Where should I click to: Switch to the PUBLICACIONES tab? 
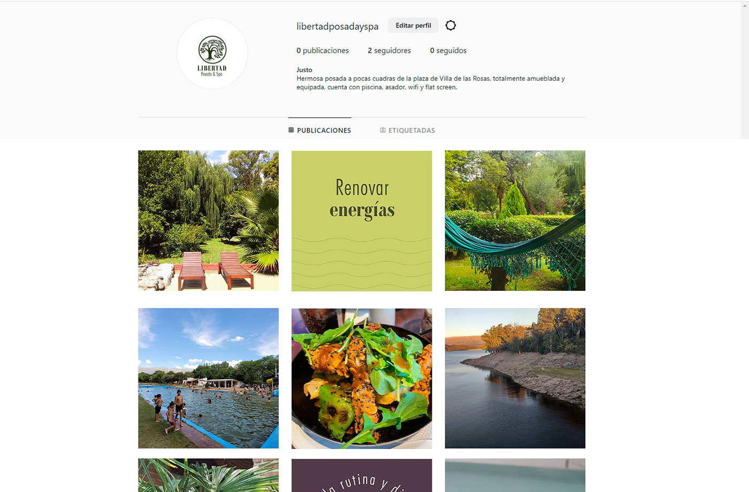320,130
